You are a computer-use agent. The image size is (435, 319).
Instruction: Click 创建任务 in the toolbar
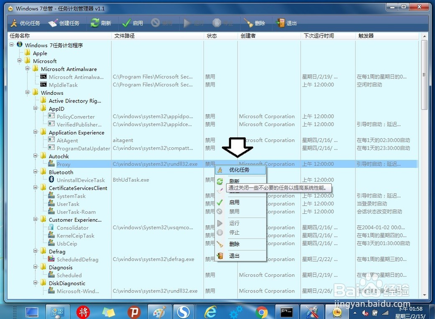(64, 23)
